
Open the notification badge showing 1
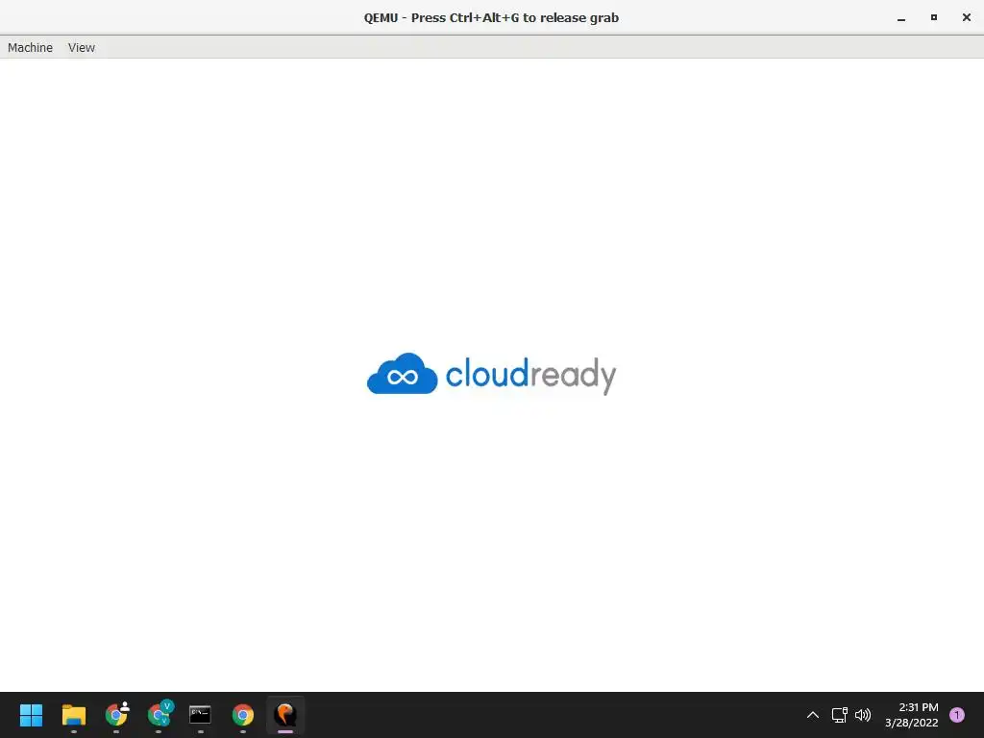tap(957, 715)
